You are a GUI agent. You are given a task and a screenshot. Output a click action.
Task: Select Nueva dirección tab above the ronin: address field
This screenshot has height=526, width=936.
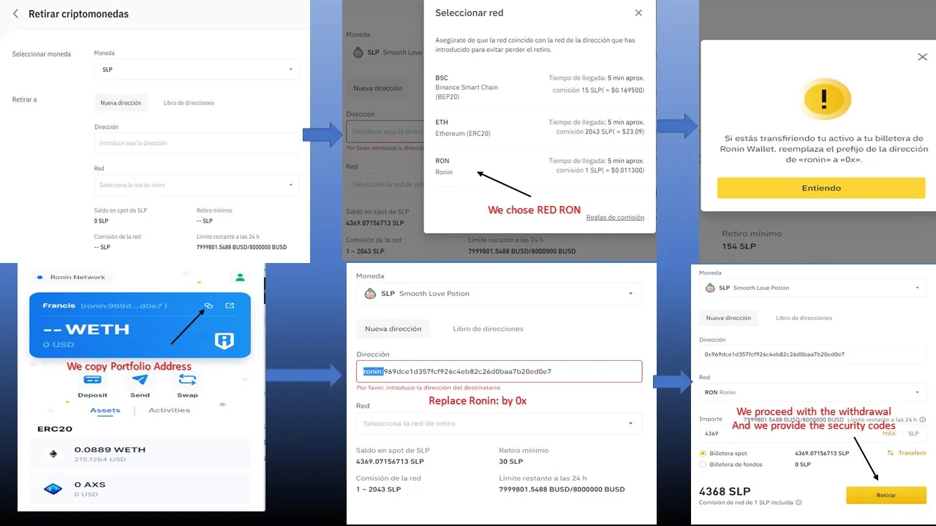(393, 329)
